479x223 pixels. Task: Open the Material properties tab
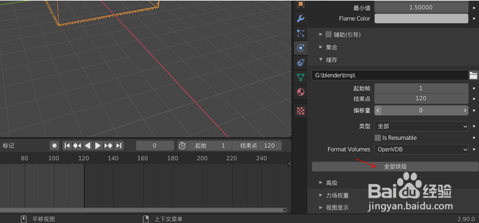[301, 92]
